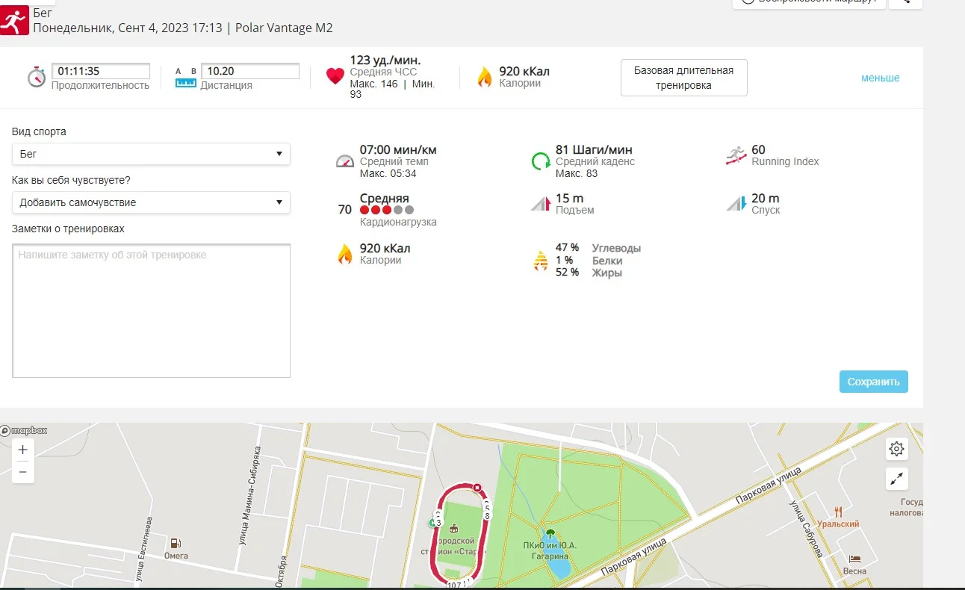The height and width of the screenshot is (590, 965).
Task: Click the Макс. 05:34 pace text
Action: (x=388, y=173)
